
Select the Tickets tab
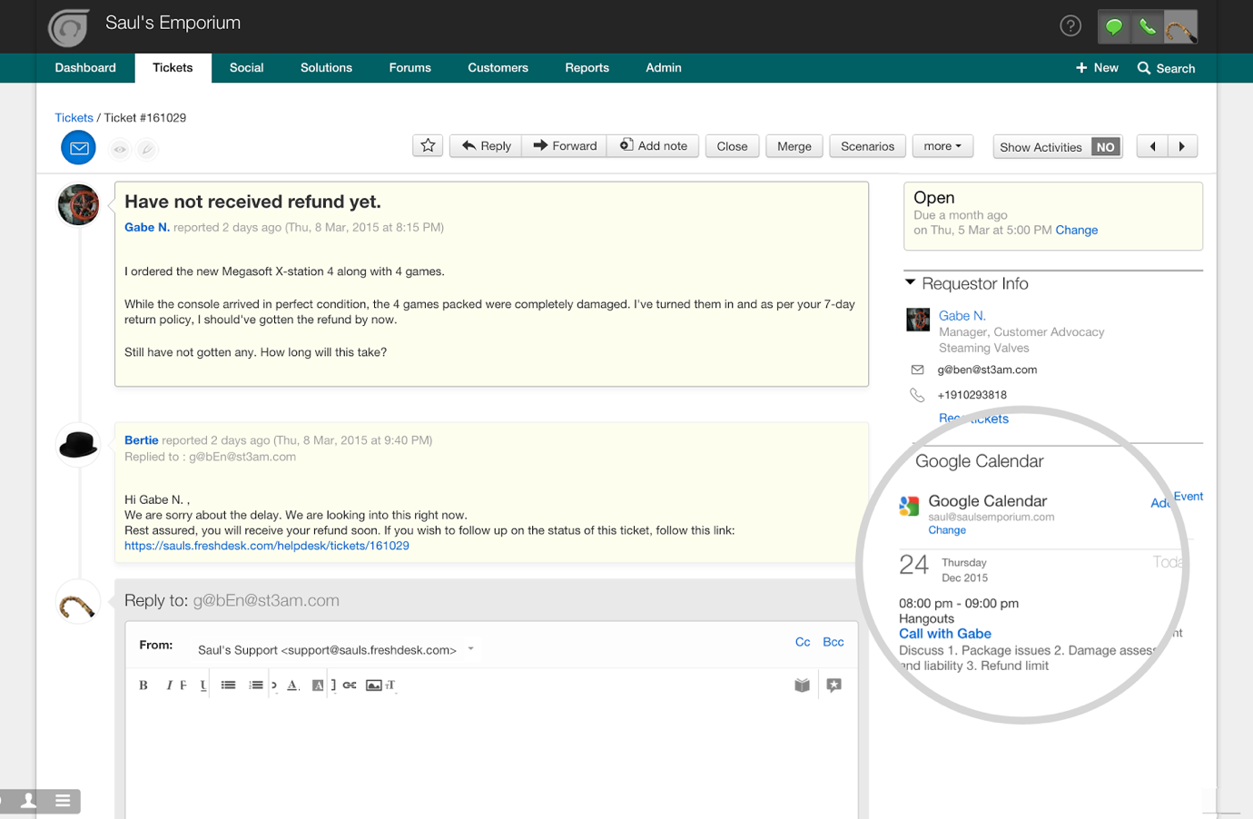point(173,68)
